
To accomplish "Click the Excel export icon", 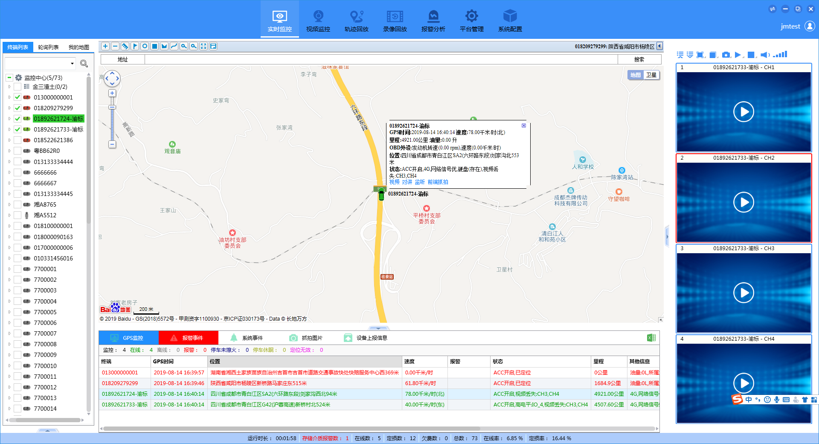I will coord(651,338).
